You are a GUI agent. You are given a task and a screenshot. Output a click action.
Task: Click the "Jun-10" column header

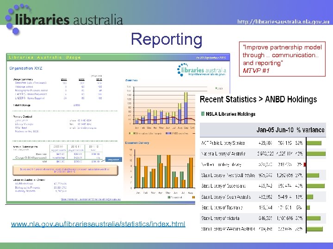(x=284, y=130)
